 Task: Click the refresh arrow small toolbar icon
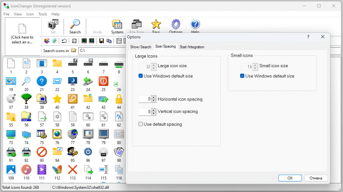(64, 41)
